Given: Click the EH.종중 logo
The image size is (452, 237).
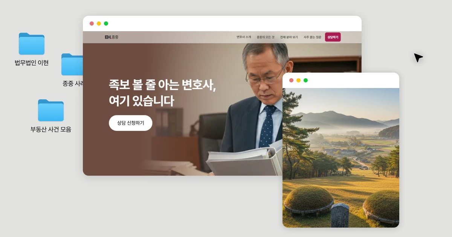Looking at the screenshot, I should (111, 37).
